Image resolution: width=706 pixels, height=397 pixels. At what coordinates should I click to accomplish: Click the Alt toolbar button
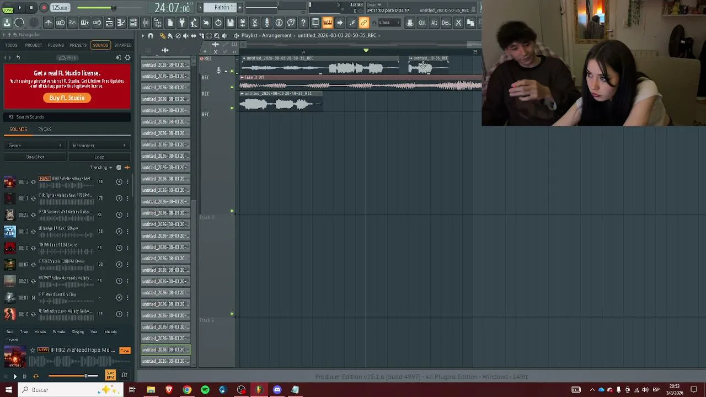(434, 23)
